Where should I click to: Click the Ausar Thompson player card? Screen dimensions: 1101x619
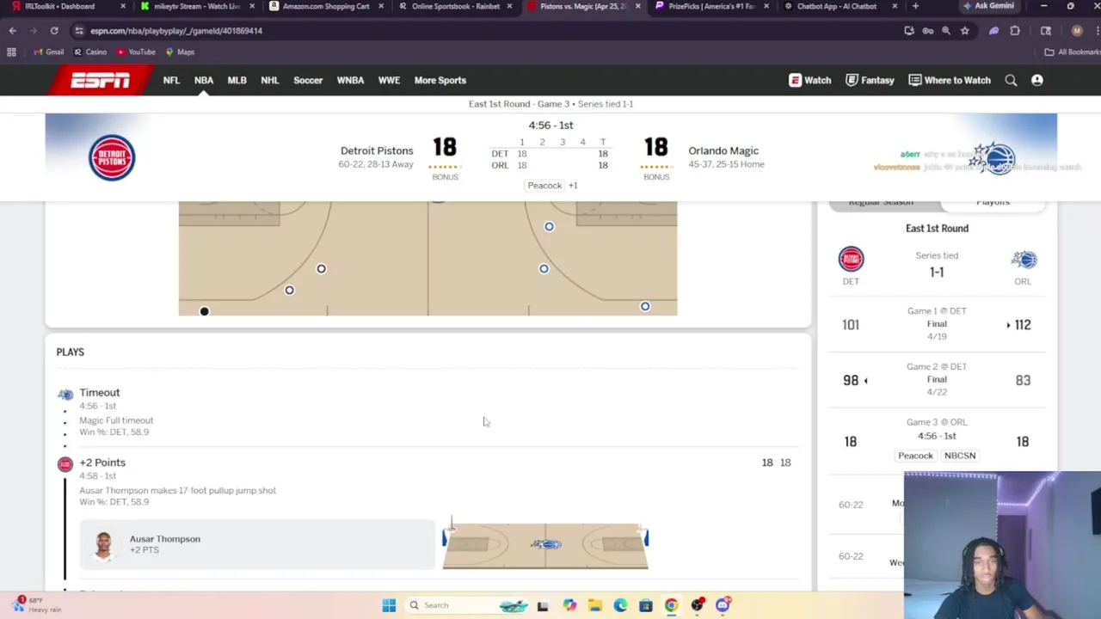tap(257, 544)
